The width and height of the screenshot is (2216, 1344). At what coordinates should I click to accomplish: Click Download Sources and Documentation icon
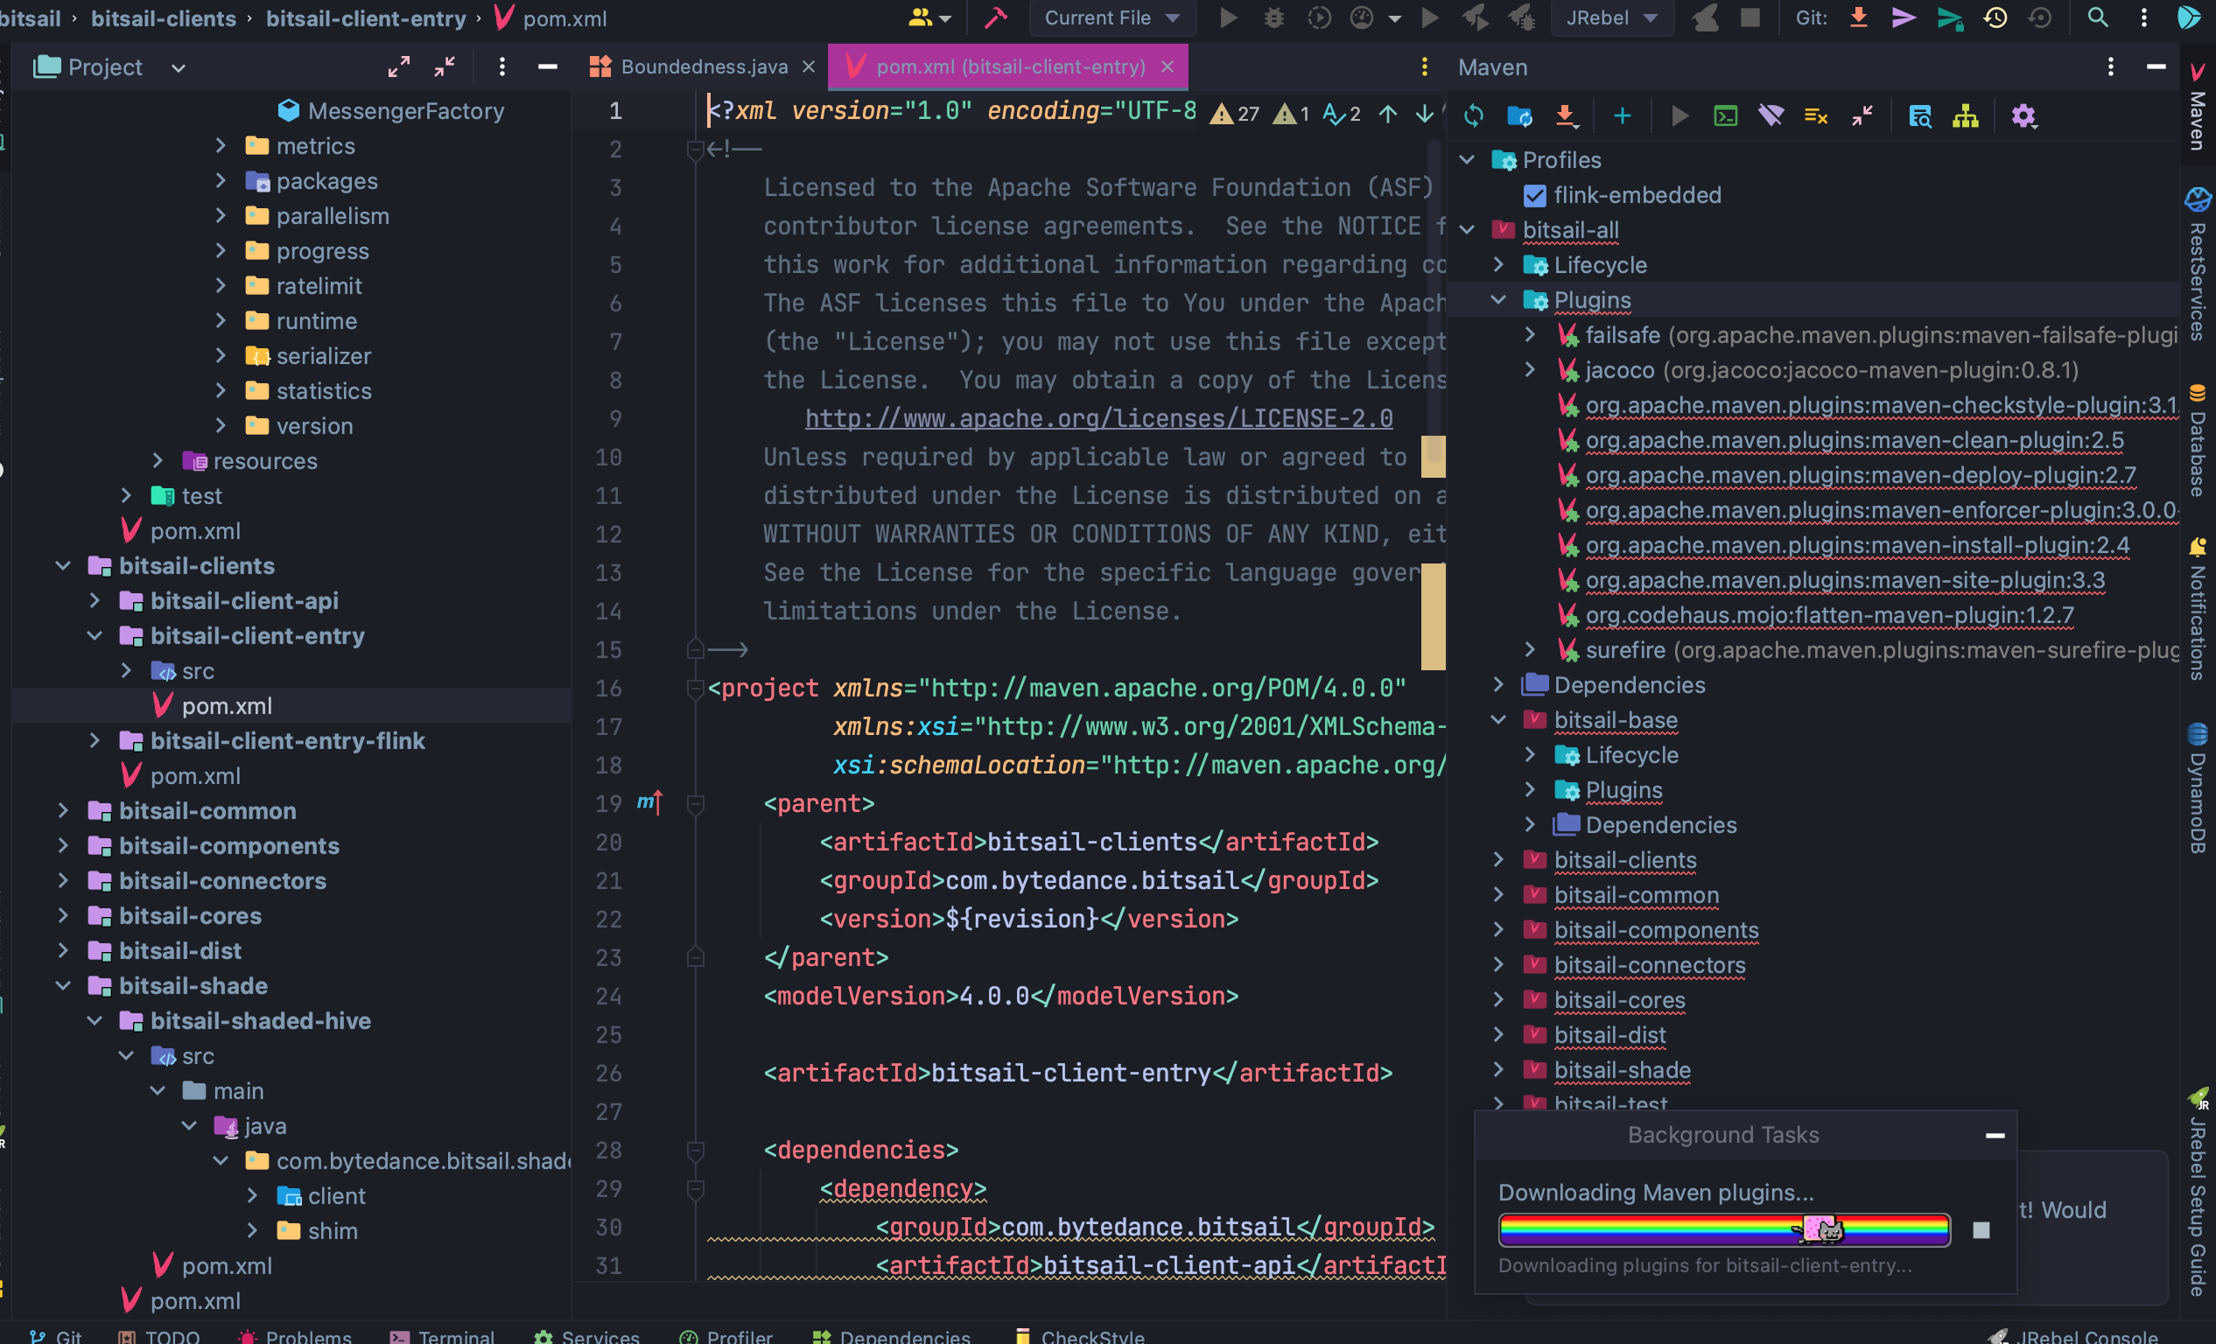click(1565, 116)
